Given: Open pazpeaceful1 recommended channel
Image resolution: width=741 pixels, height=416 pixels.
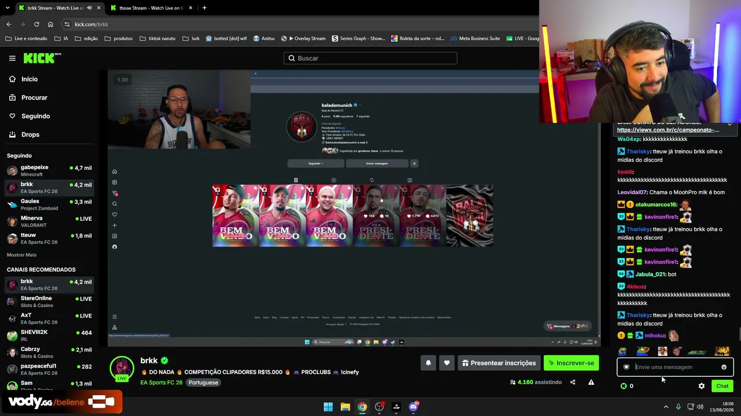Looking at the screenshot, I should 49,369.
